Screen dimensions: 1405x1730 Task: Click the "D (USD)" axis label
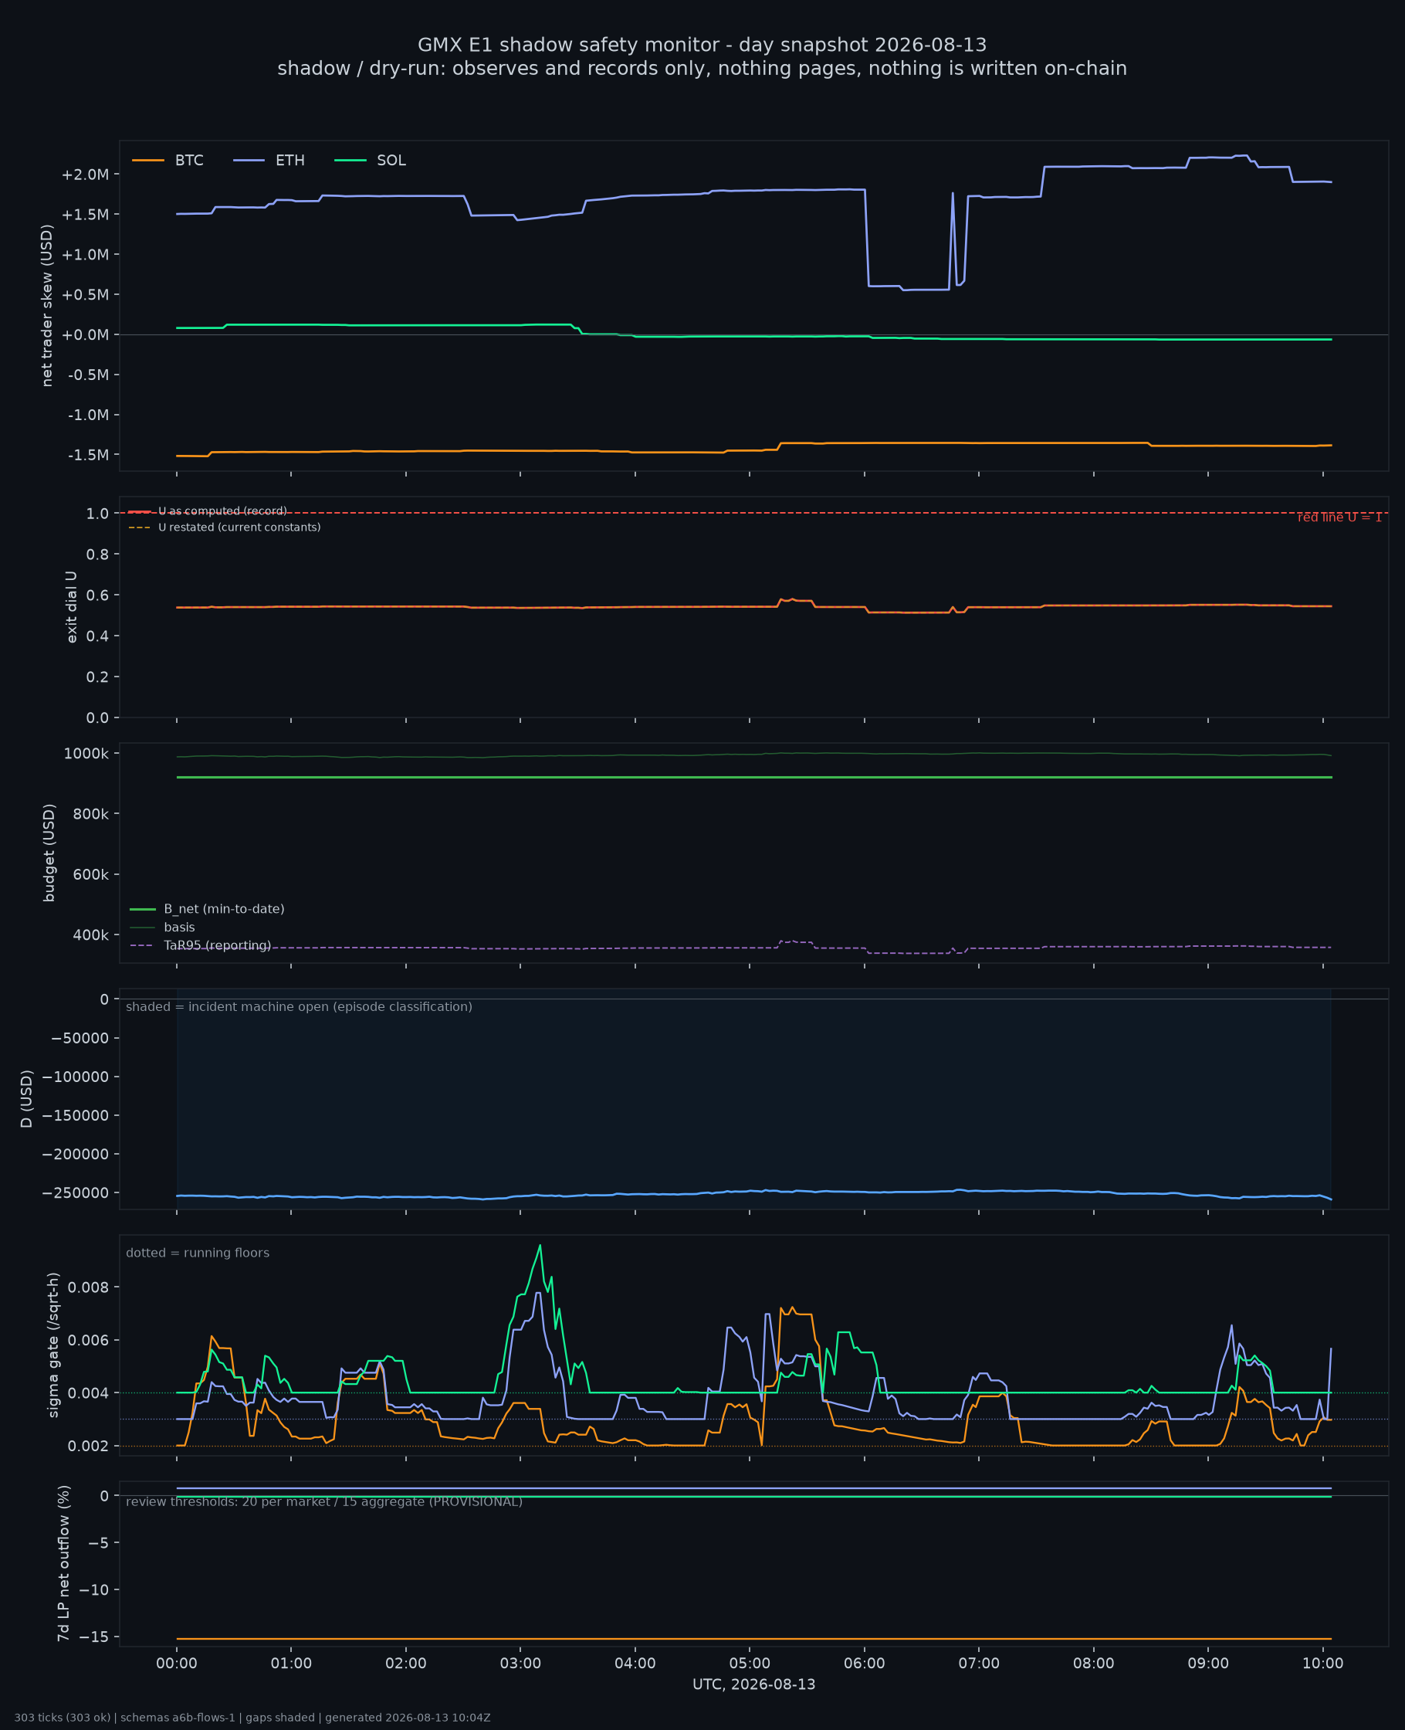[27, 1099]
